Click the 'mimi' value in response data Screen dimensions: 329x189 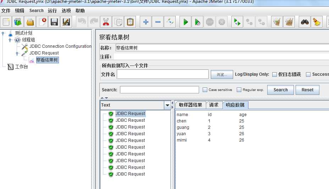coord(182,140)
